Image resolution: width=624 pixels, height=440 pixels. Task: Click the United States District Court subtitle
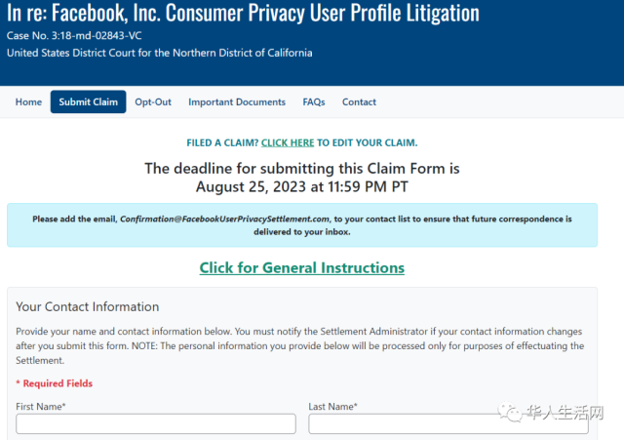coord(160,53)
